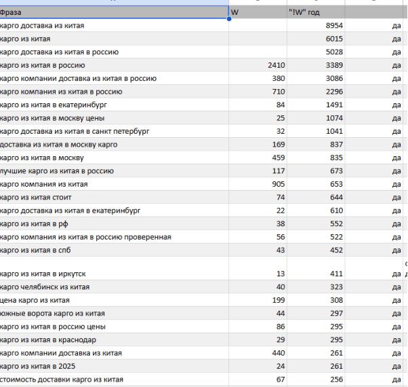Select the 'Фраза' header cell

(115, 12)
